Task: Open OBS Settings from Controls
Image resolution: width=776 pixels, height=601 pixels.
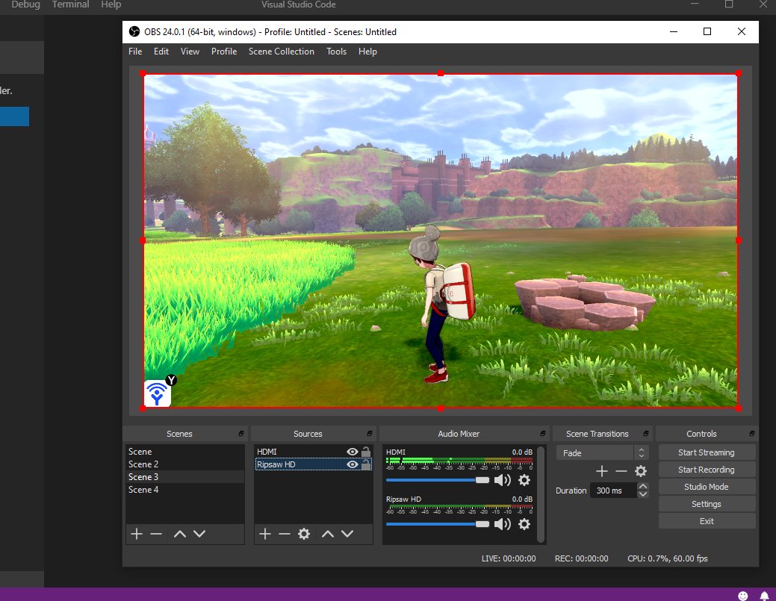Action: coord(707,504)
